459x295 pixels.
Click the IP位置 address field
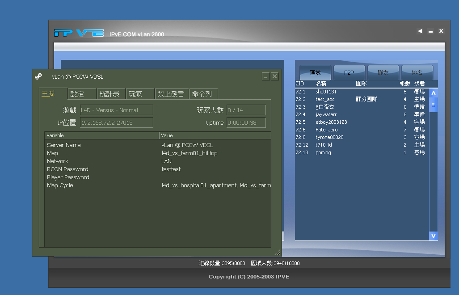click(116, 122)
